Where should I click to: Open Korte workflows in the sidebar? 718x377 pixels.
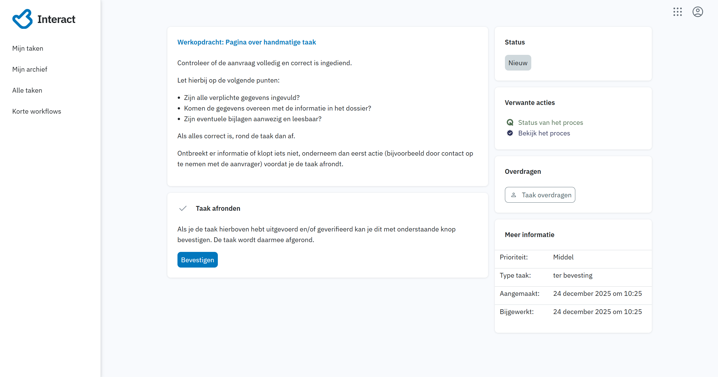tap(37, 111)
